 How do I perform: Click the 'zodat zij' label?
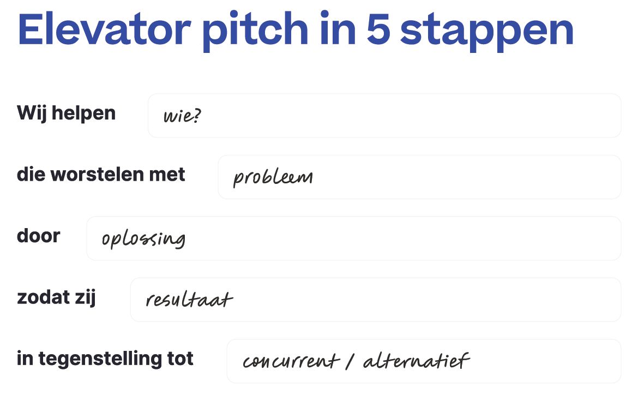56,298
